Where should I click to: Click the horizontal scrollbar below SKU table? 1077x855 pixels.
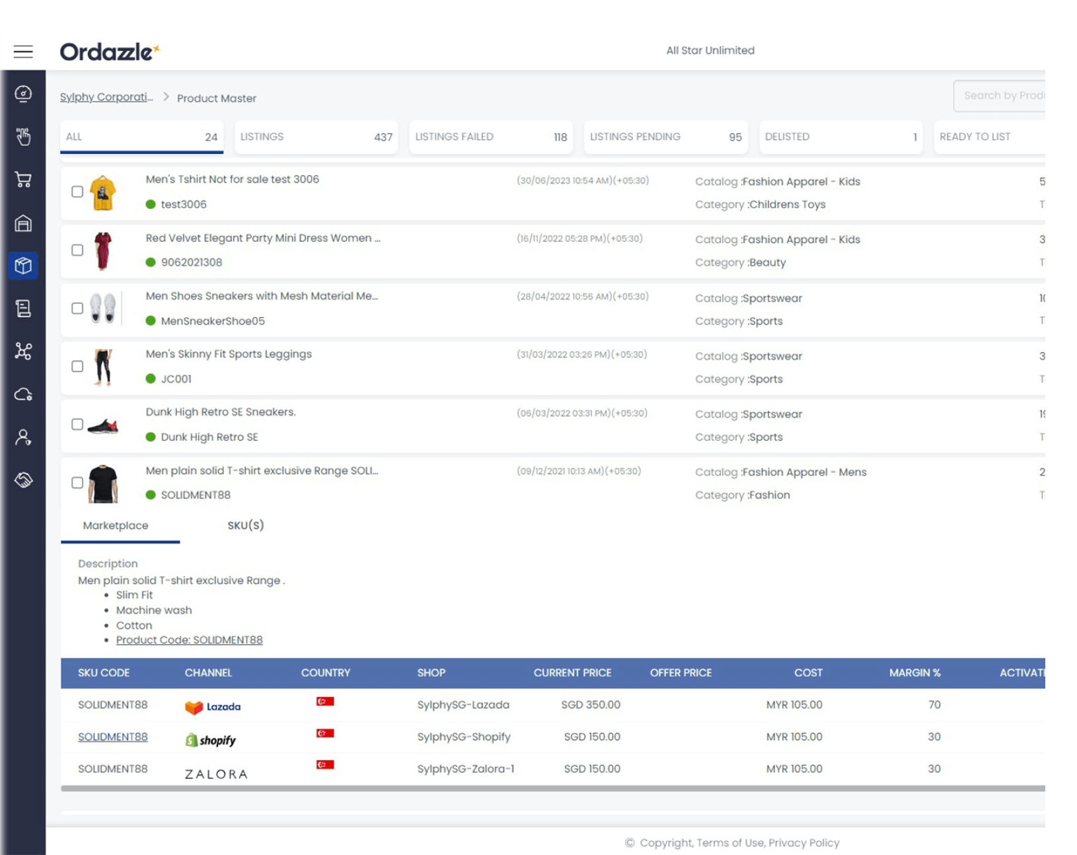[x=552, y=788]
